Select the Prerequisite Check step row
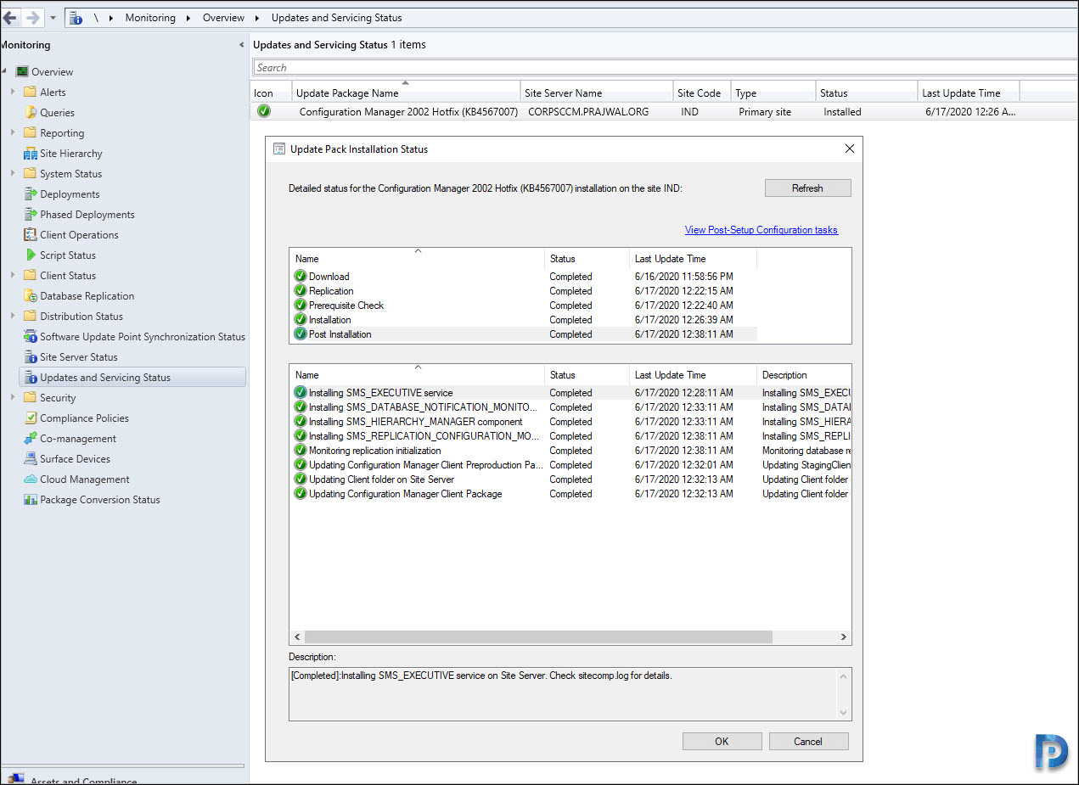1079x785 pixels. click(x=525, y=306)
